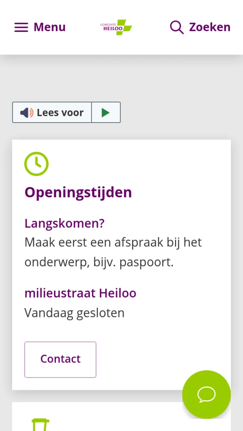Click the speech bubble inside chat button
Image resolution: width=243 pixels, height=431 pixels.
(x=206, y=395)
